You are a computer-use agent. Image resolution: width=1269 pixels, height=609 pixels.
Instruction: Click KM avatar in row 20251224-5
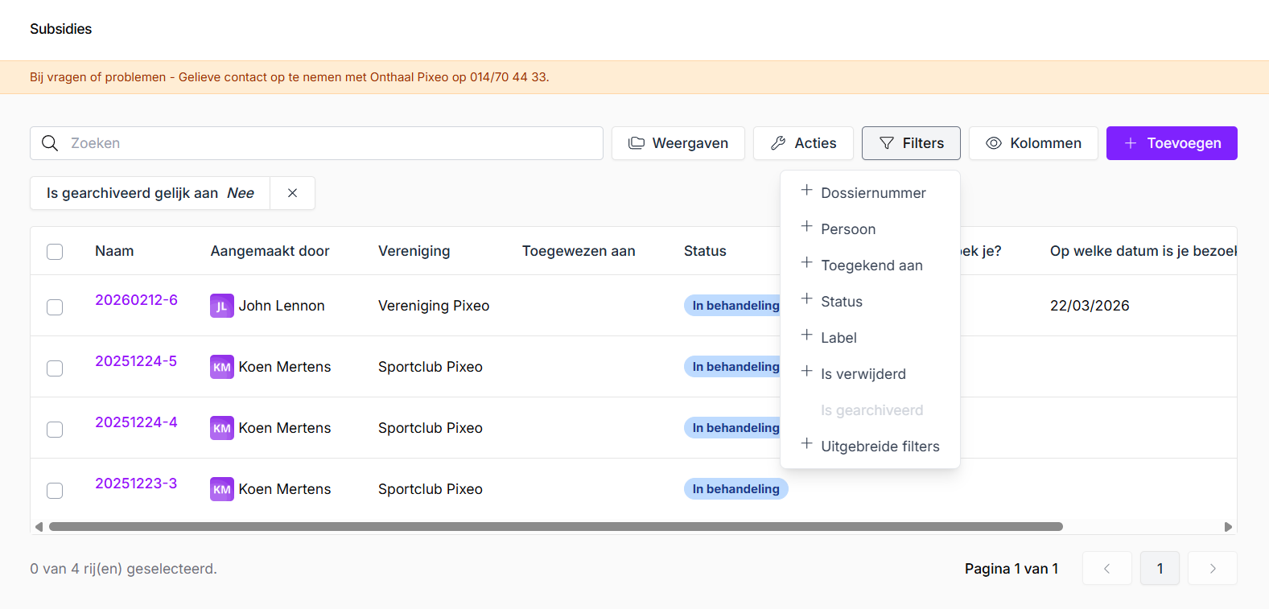tap(221, 367)
